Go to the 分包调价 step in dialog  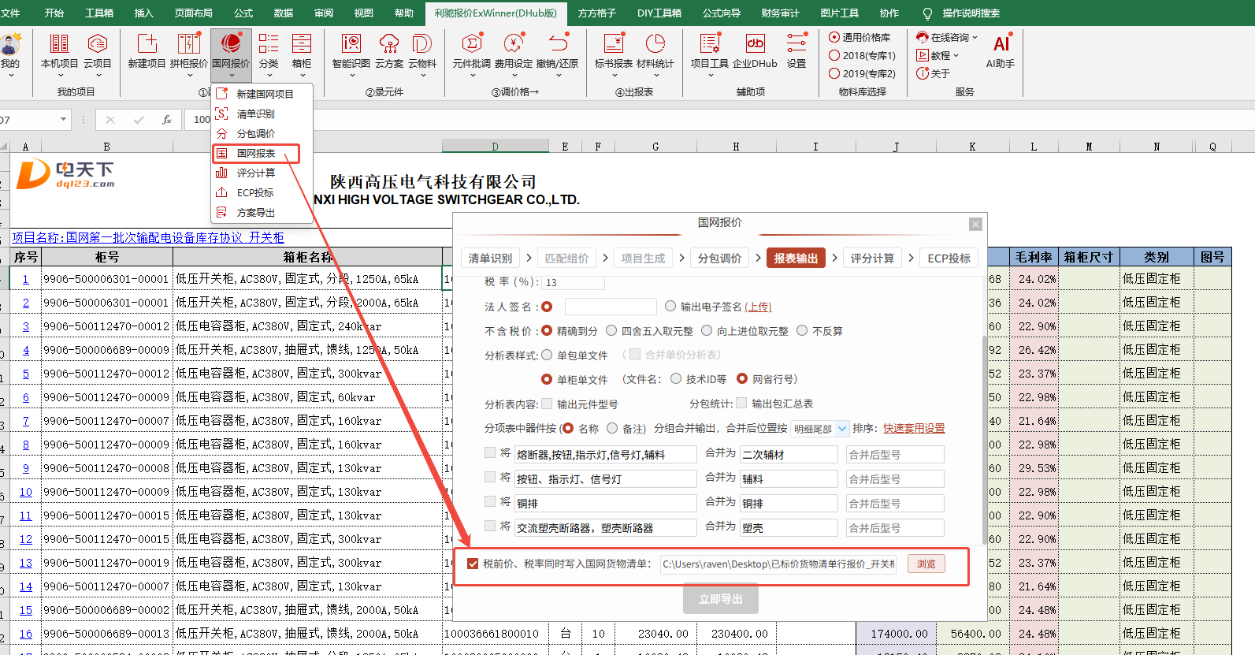(719, 258)
